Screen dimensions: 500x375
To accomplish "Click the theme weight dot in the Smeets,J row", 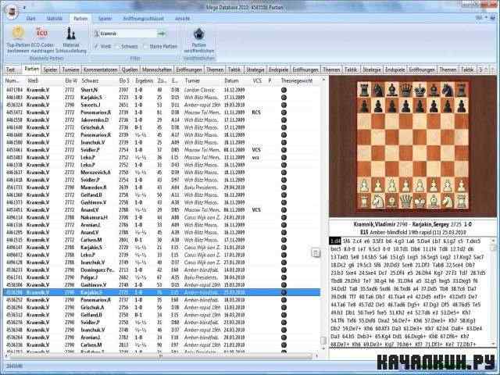I will pyautogui.click(x=284, y=105).
